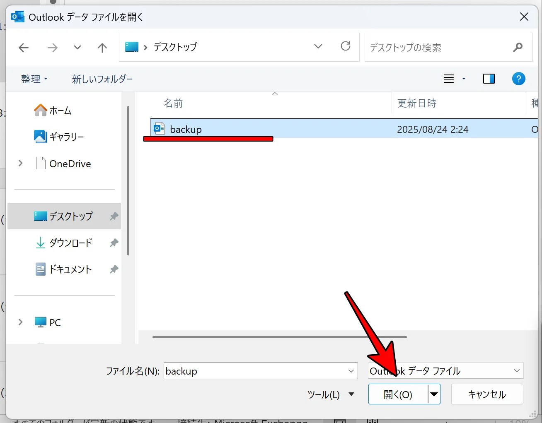Click the forward navigation arrow
This screenshot has height=423, width=542.
pos(52,48)
